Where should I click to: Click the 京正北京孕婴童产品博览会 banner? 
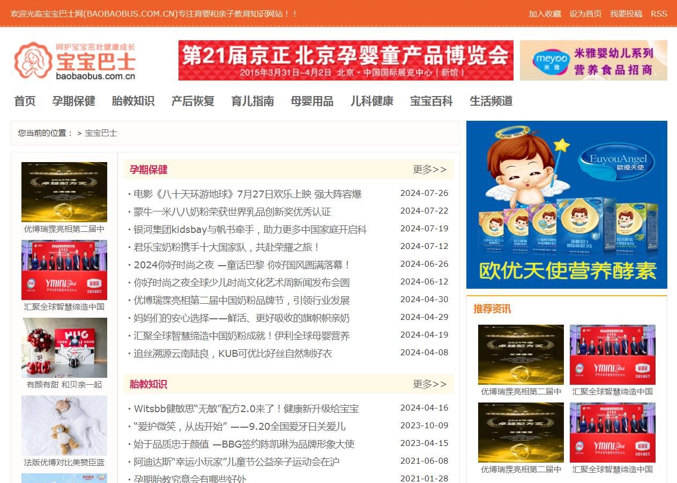(346, 60)
